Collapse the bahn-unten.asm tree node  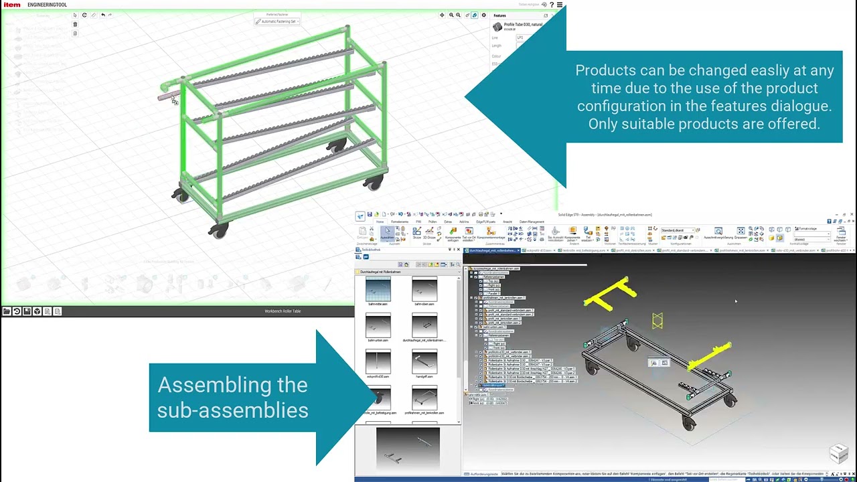[x=472, y=327]
